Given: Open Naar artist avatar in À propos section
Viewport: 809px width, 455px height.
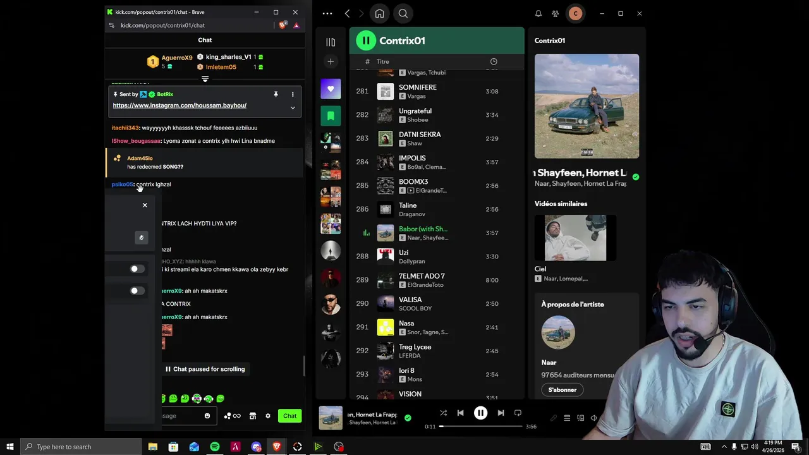Looking at the screenshot, I should pos(558,332).
